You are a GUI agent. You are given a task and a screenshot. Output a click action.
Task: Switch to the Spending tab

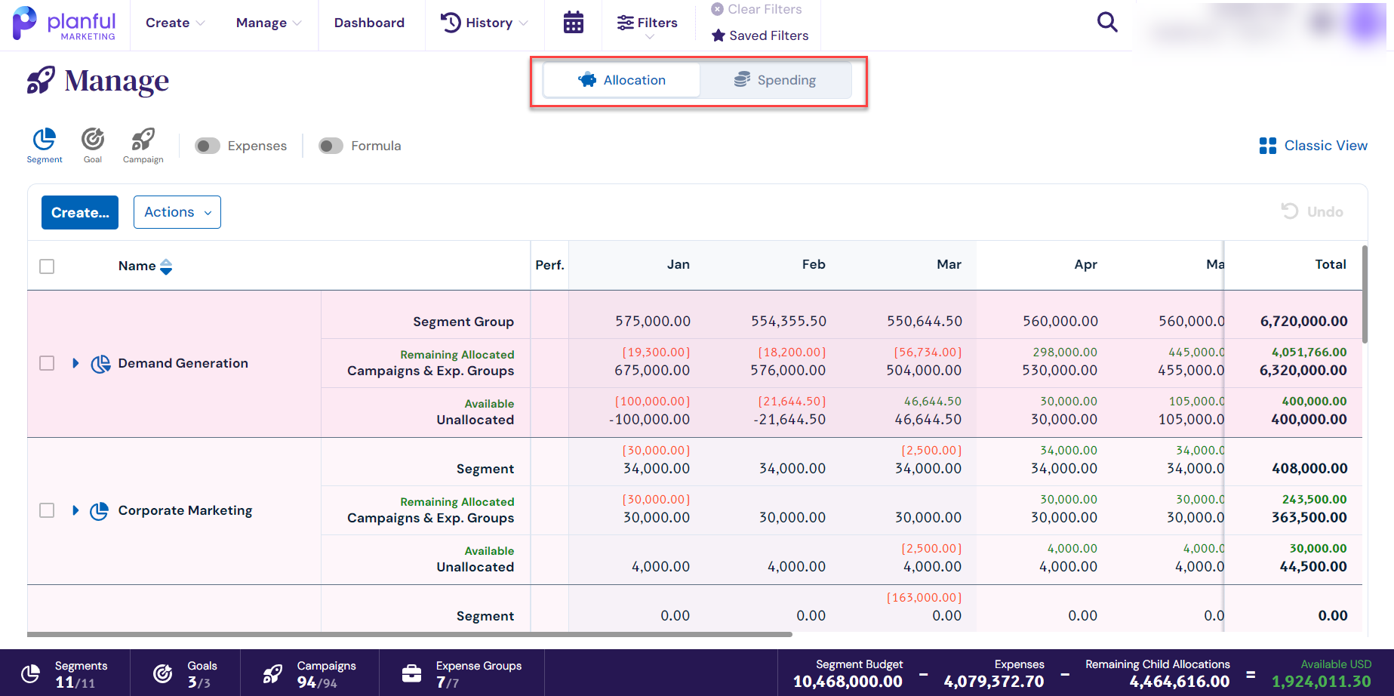pyautogui.click(x=775, y=80)
